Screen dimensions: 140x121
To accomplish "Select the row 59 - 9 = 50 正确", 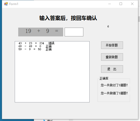I will coord(35,49).
